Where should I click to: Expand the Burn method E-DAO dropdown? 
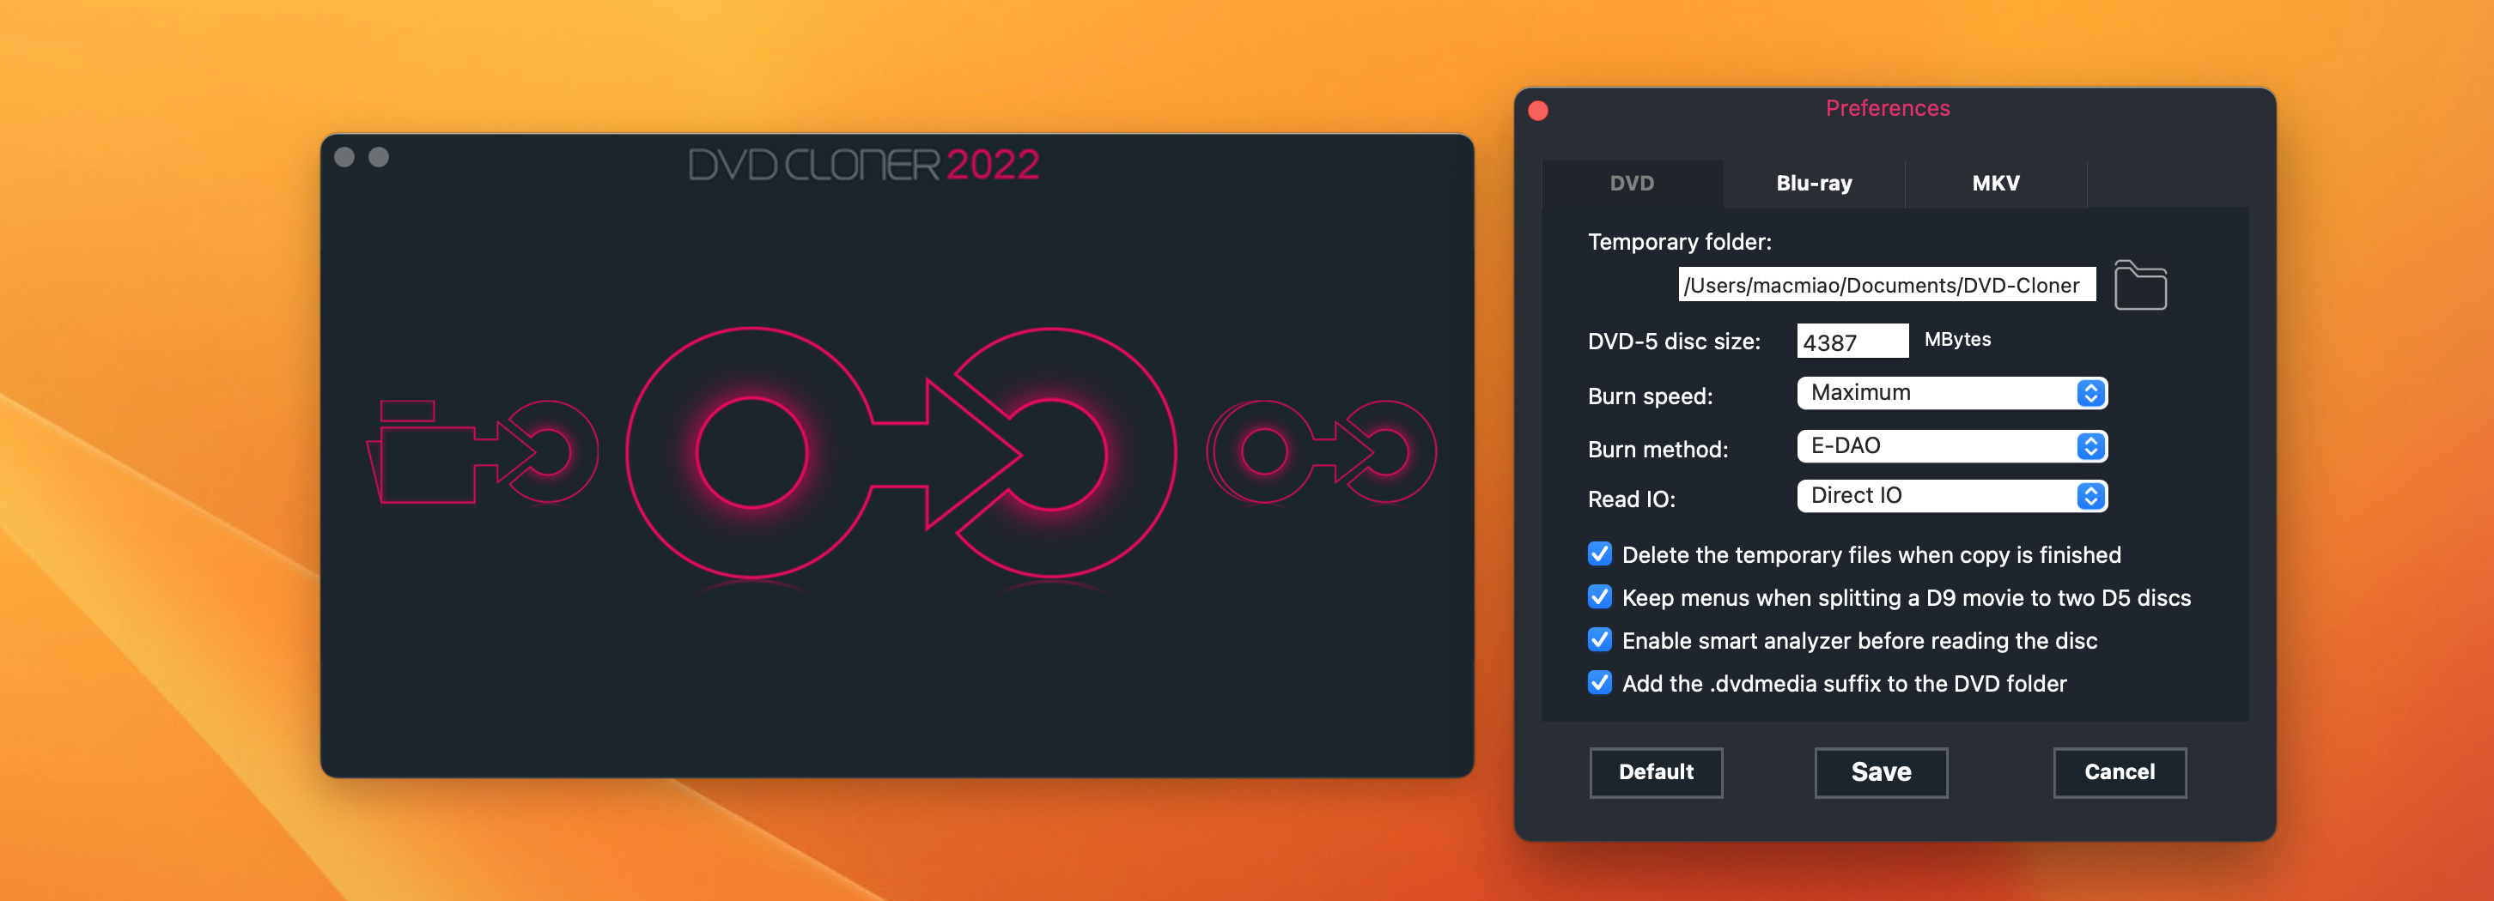click(x=1951, y=446)
